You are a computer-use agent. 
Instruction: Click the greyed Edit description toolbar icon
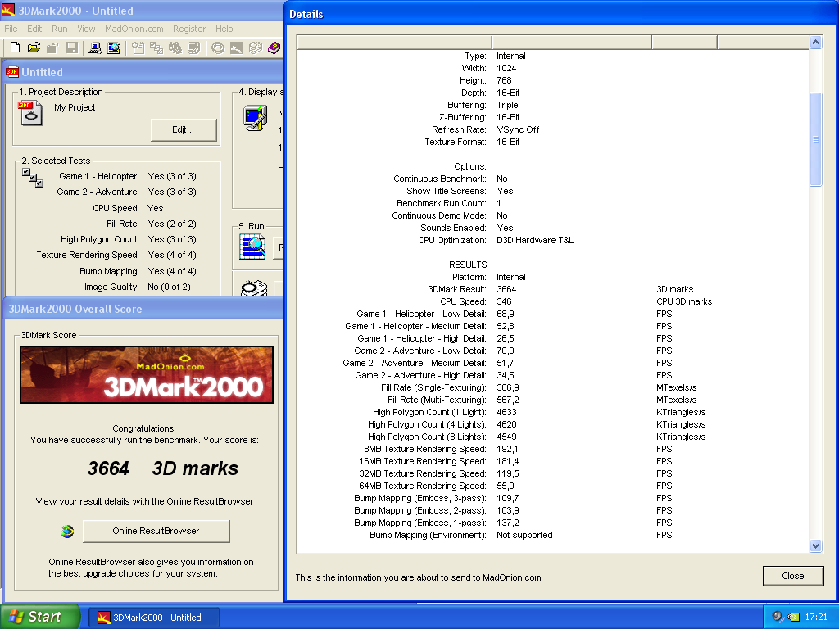click(138, 48)
